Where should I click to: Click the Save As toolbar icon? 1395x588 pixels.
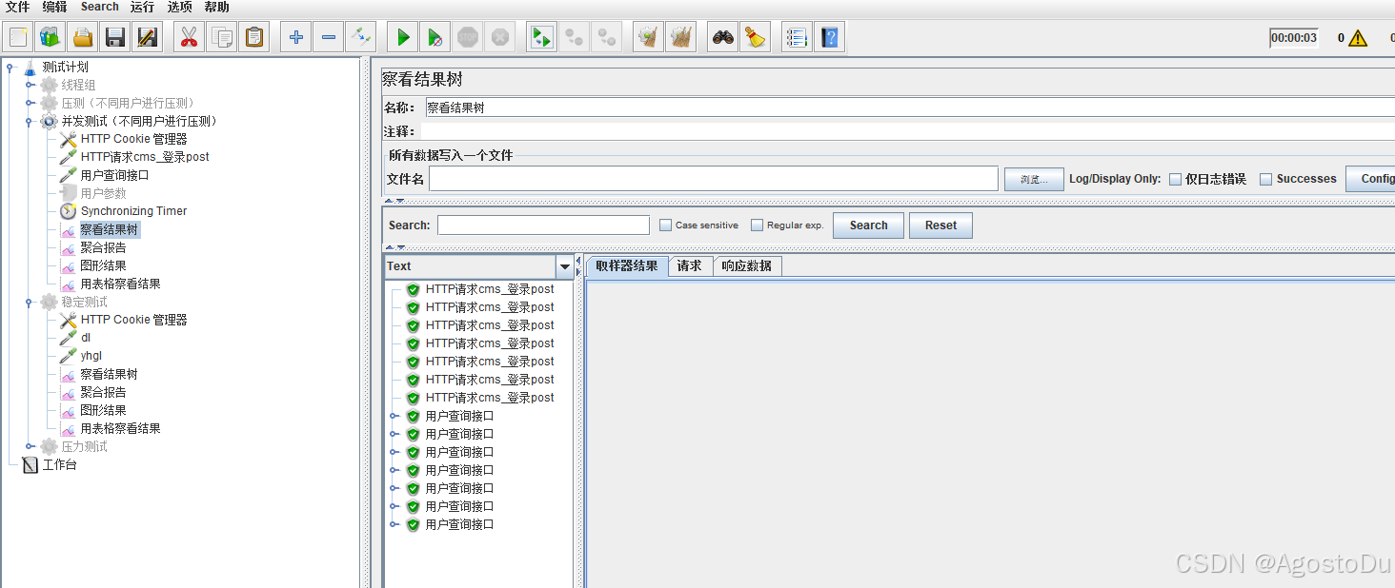click(148, 37)
